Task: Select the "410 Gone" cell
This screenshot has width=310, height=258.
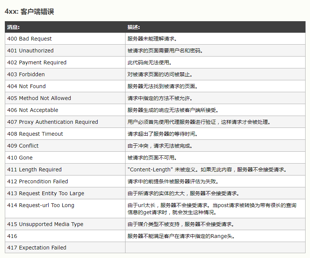Action: (x=65, y=157)
